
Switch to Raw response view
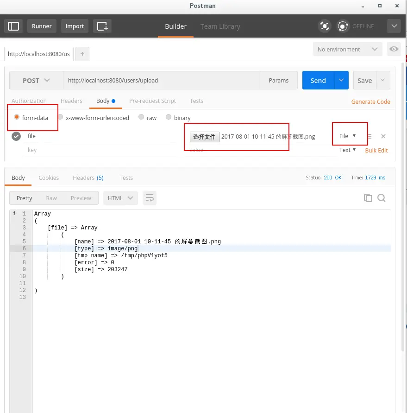click(51, 198)
